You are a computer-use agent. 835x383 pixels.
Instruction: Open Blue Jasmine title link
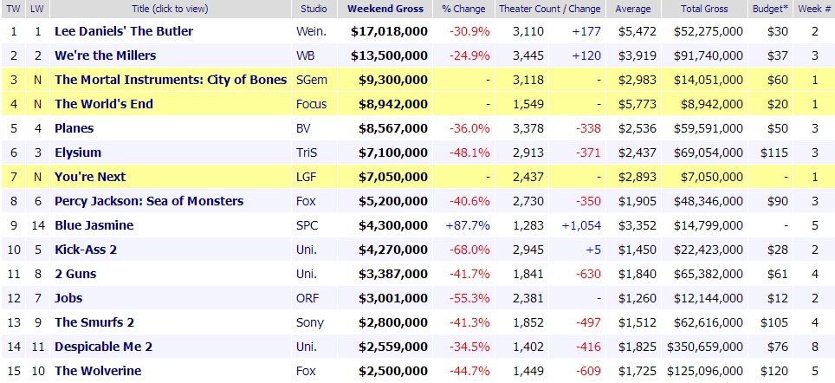pyautogui.click(x=94, y=225)
